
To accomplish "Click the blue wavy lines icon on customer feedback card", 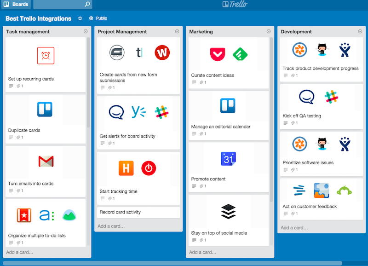I will tap(299, 191).
